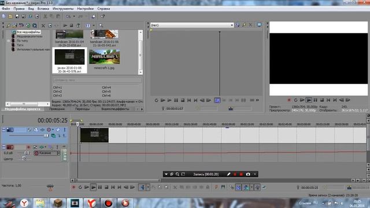Click the Open project folder icon
370x208 pixels.
10,16
